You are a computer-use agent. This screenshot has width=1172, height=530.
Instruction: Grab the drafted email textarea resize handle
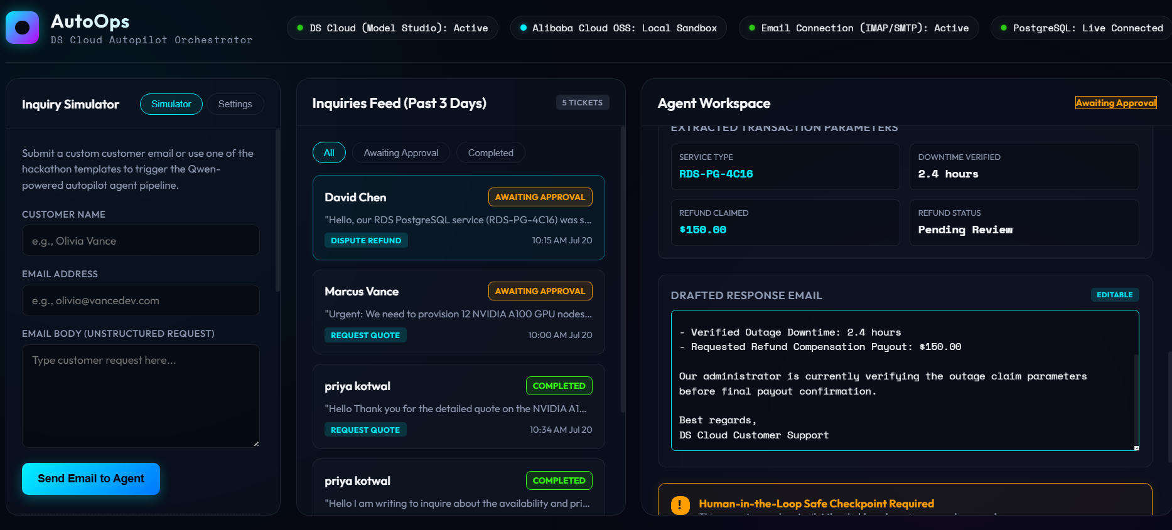click(1136, 448)
